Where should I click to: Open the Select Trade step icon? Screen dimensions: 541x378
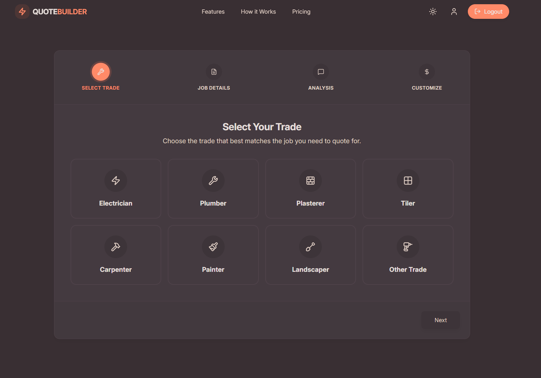click(x=101, y=72)
